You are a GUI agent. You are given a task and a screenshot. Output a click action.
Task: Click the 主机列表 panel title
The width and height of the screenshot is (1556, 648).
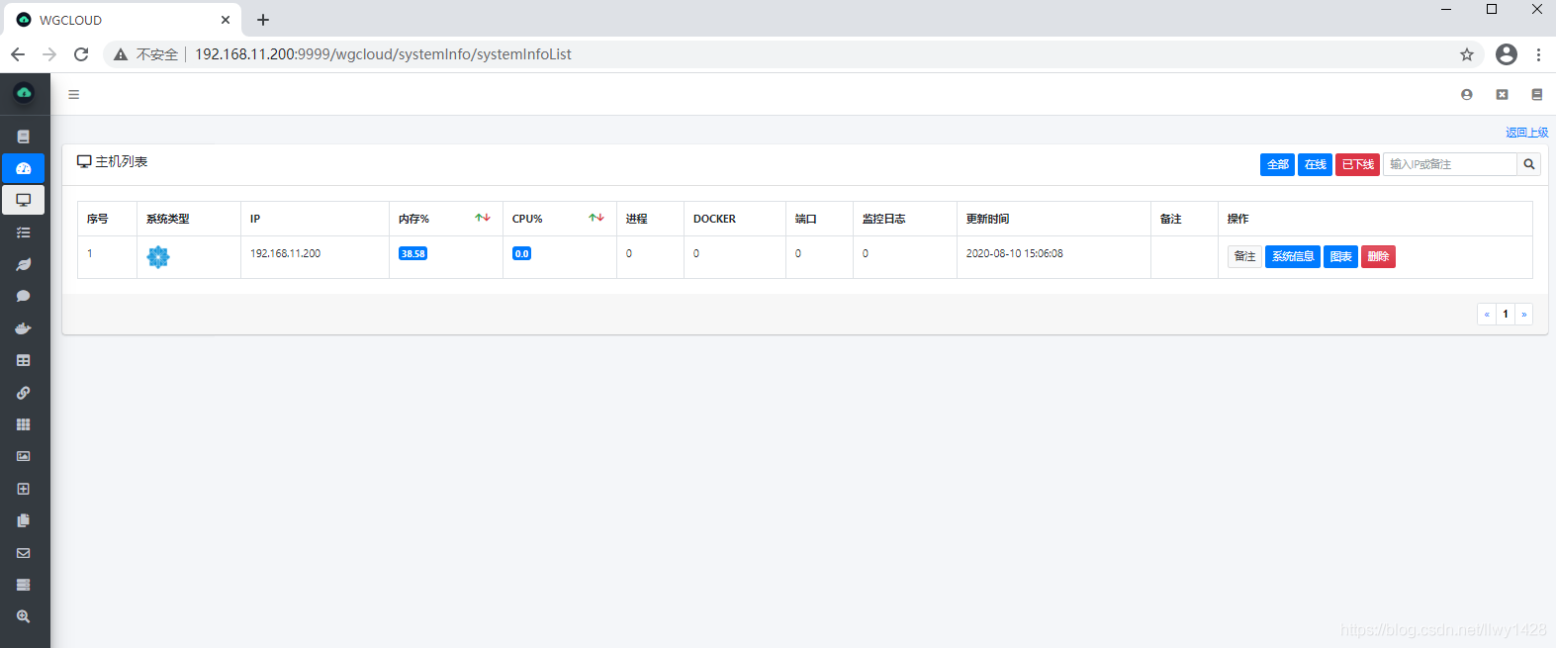[x=121, y=161]
